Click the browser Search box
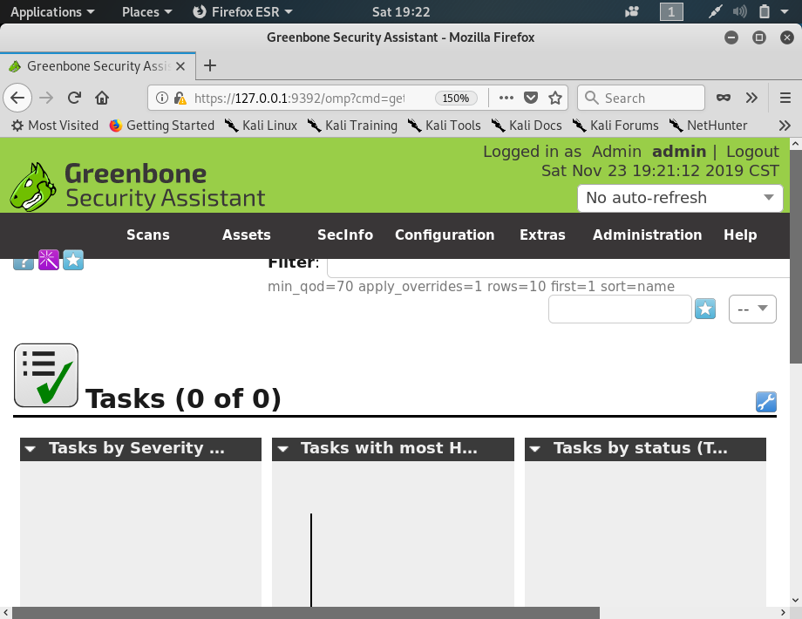 641,98
